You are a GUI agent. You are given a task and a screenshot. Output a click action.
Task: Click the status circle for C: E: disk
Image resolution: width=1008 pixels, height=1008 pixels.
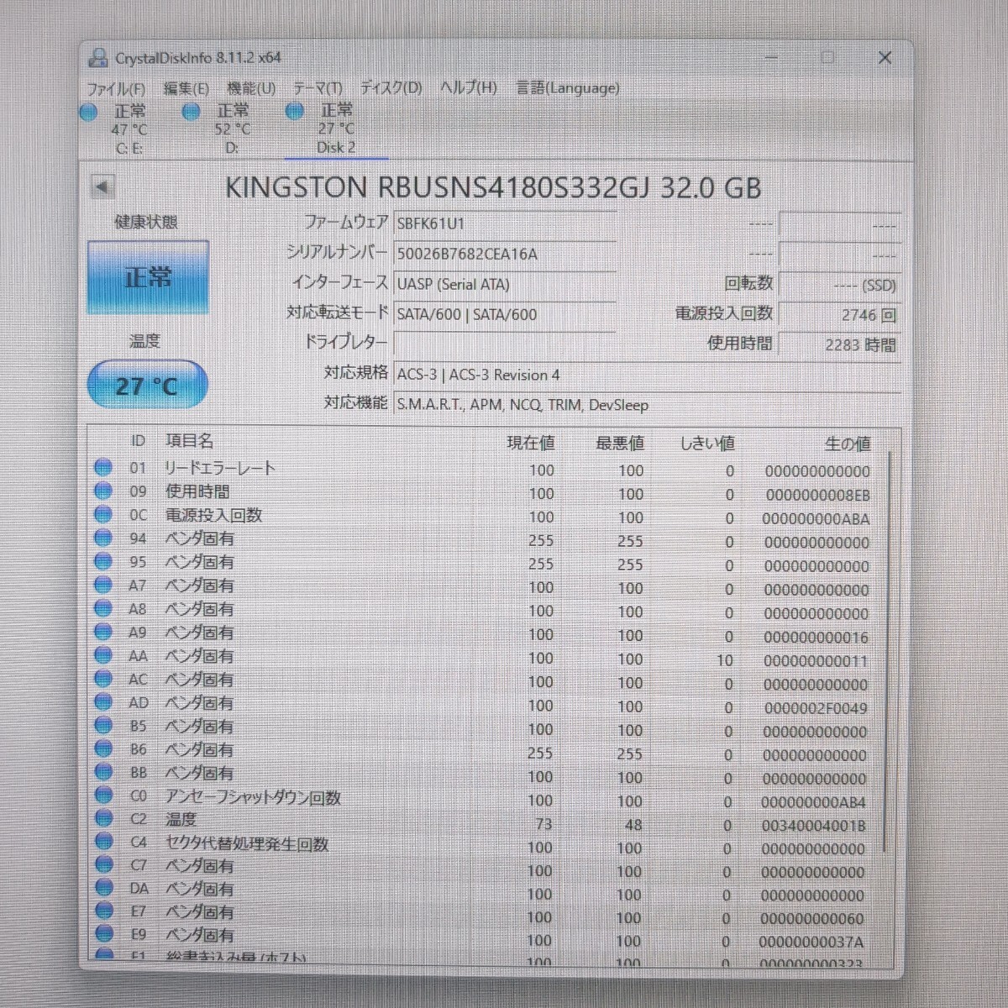tap(88, 112)
